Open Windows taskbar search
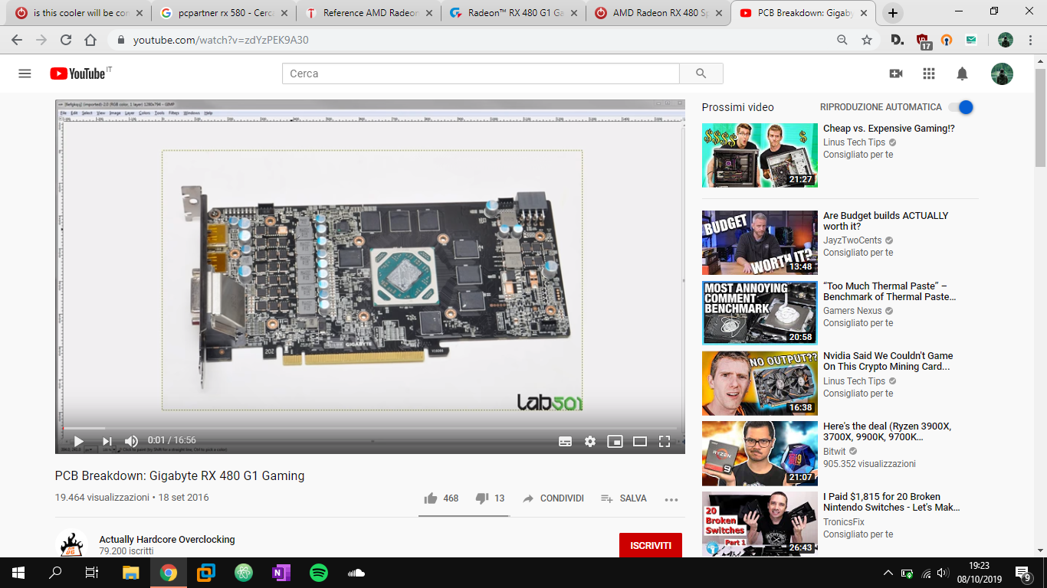This screenshot has width=1047, height=588. [x=55, y=573]
